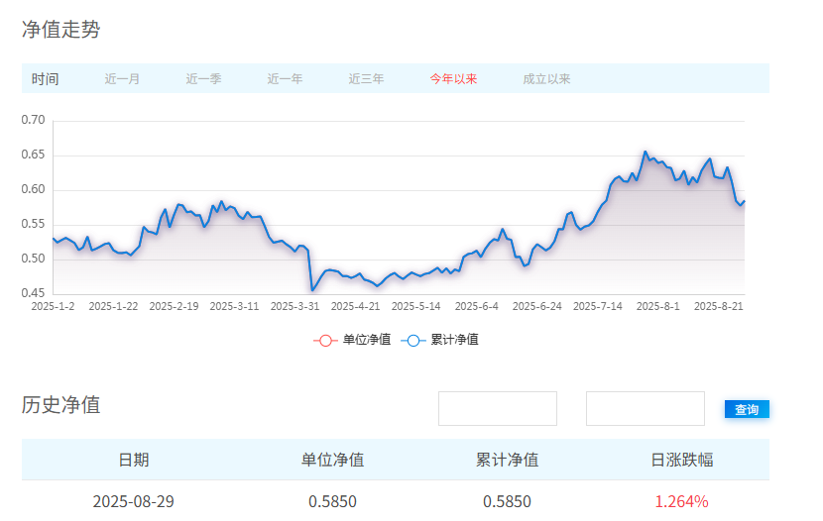Click the 日期 column header

point(134,460)
